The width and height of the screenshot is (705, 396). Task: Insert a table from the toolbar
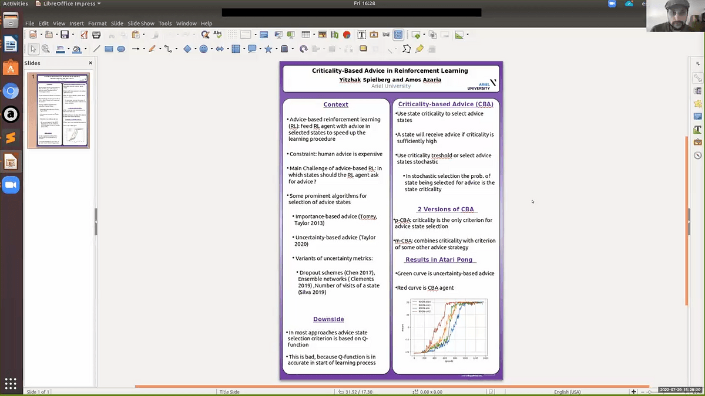point(306,35)
